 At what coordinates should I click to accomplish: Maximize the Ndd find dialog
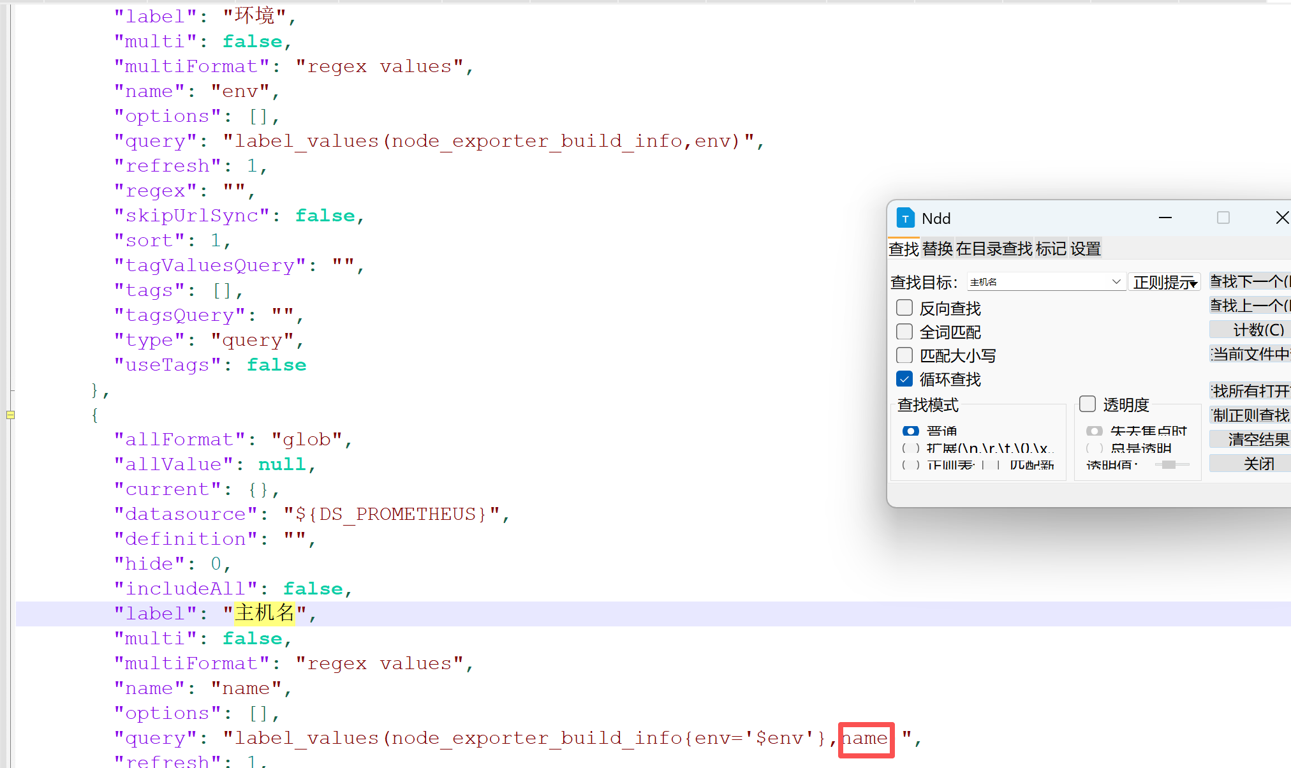(x=1223, y=218)
